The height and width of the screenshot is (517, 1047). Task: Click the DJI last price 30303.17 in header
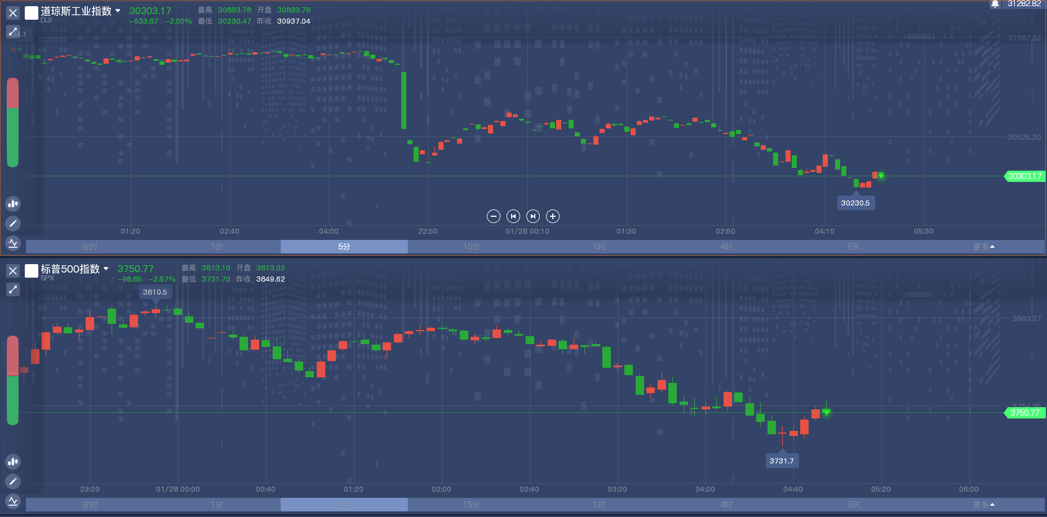(150, 11)
